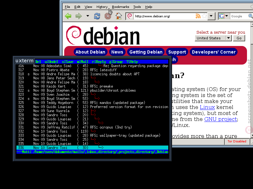This screenshot has height=189, width=253.
Task: Open the search engine selector dropdown
Action: click(226, 16)
